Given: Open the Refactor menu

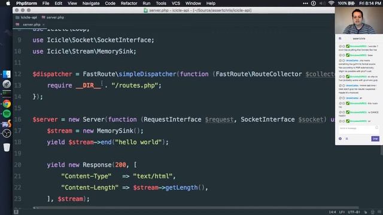Looking at the screenshot, I should click(129, 4).
